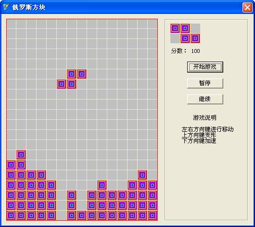The width and height of the screenshot is (255, 227).
Task: Click the score value 100
Action: point(195,51)
